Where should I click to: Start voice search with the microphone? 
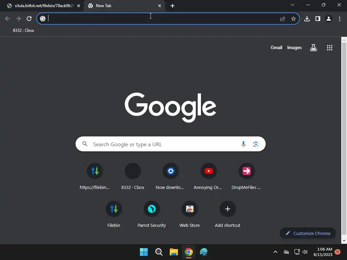[243, 144]
